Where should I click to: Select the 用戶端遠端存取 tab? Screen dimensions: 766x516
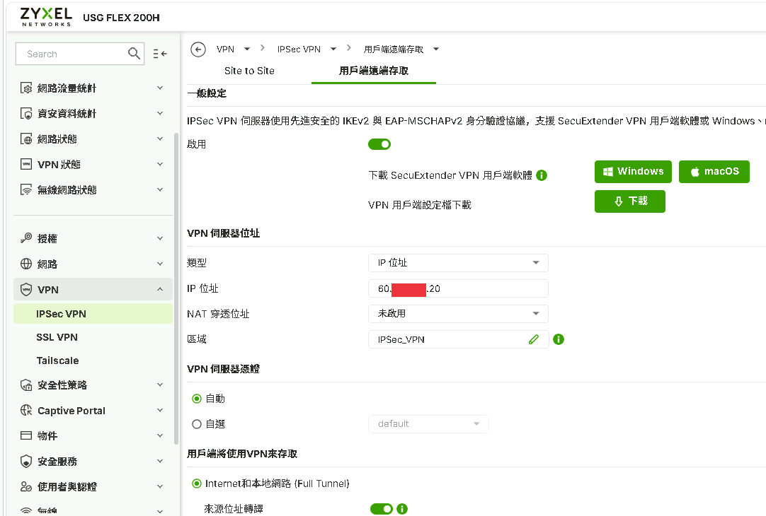(x=374, y=71)
